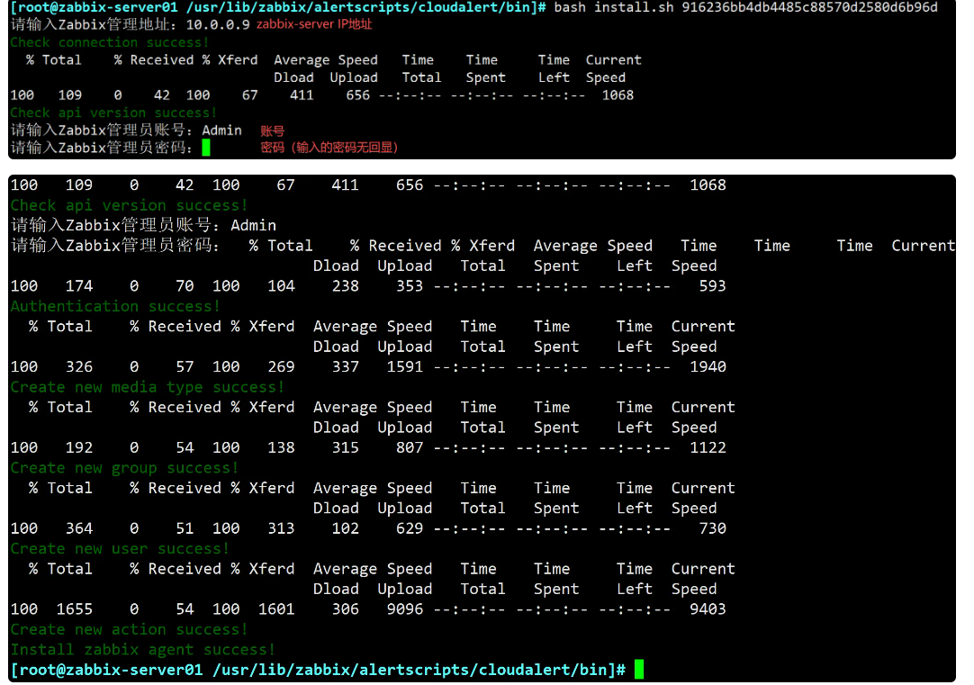Click the red '密码（输入的密码无回显）' annotation
The height and width of the screenshot is (685, 974).
[329, 148]
